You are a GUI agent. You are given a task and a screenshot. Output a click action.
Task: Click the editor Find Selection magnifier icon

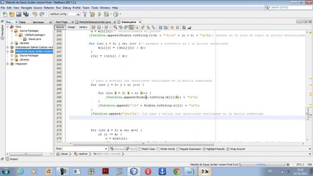pyautogui.click(x=115, y=27)
